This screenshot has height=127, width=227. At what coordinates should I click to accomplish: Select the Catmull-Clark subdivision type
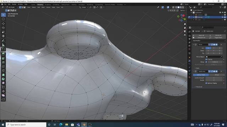(x=201, y=75)
